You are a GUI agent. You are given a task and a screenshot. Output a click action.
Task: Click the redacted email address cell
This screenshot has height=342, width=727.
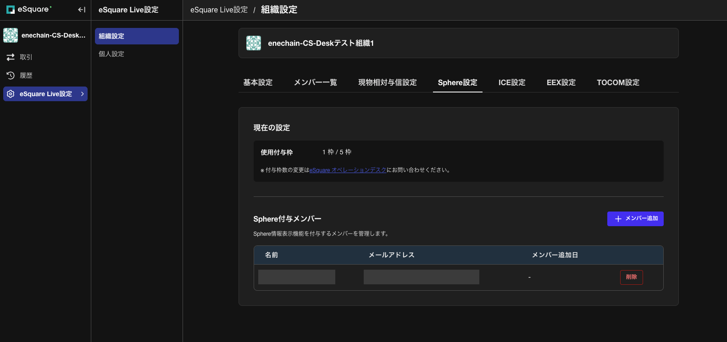pos(422,277)
